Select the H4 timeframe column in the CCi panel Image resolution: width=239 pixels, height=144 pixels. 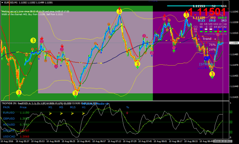point(224,24)
